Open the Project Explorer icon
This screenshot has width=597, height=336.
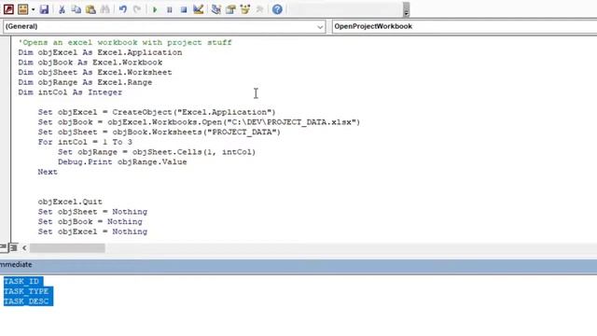click(215, 9)
